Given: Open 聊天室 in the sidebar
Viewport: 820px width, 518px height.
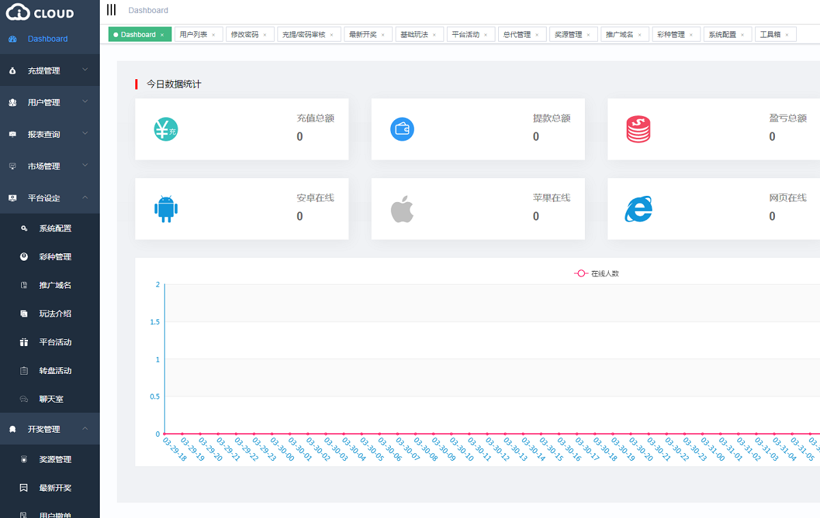Looking at the screenshot, I should pos(51,399).
